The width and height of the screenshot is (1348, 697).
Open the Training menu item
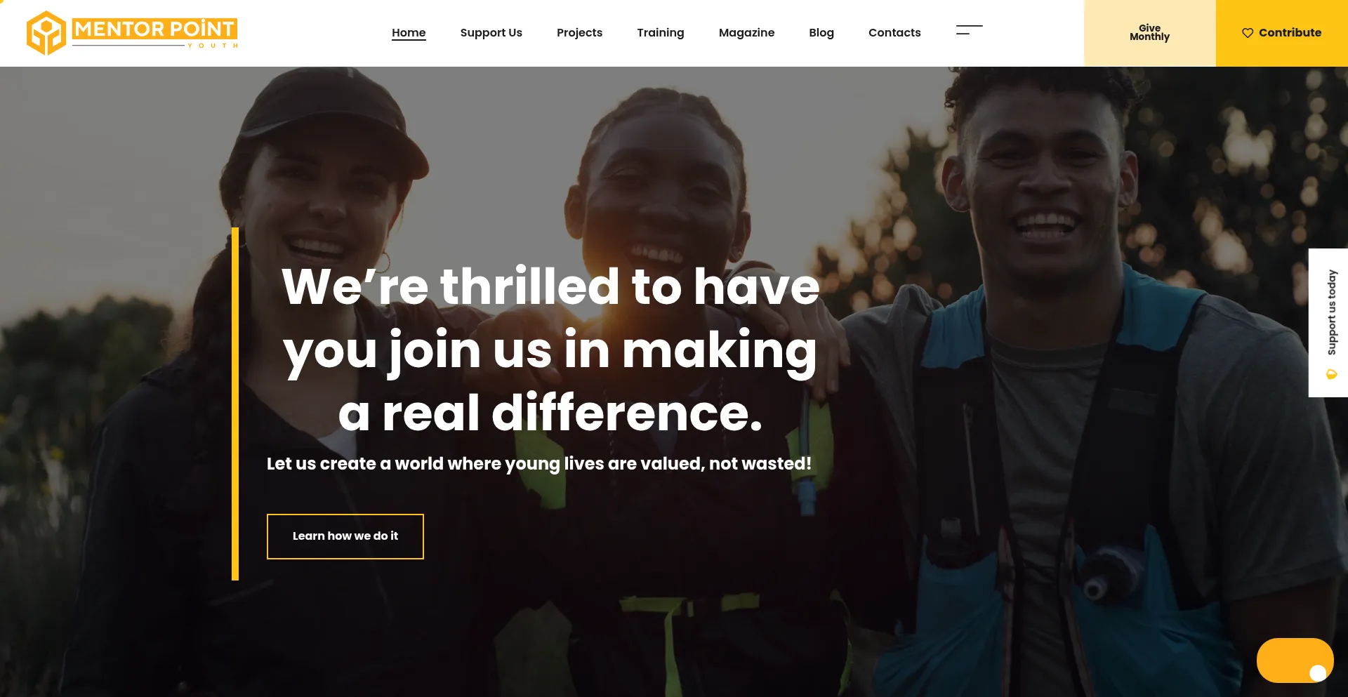[661, 33]
